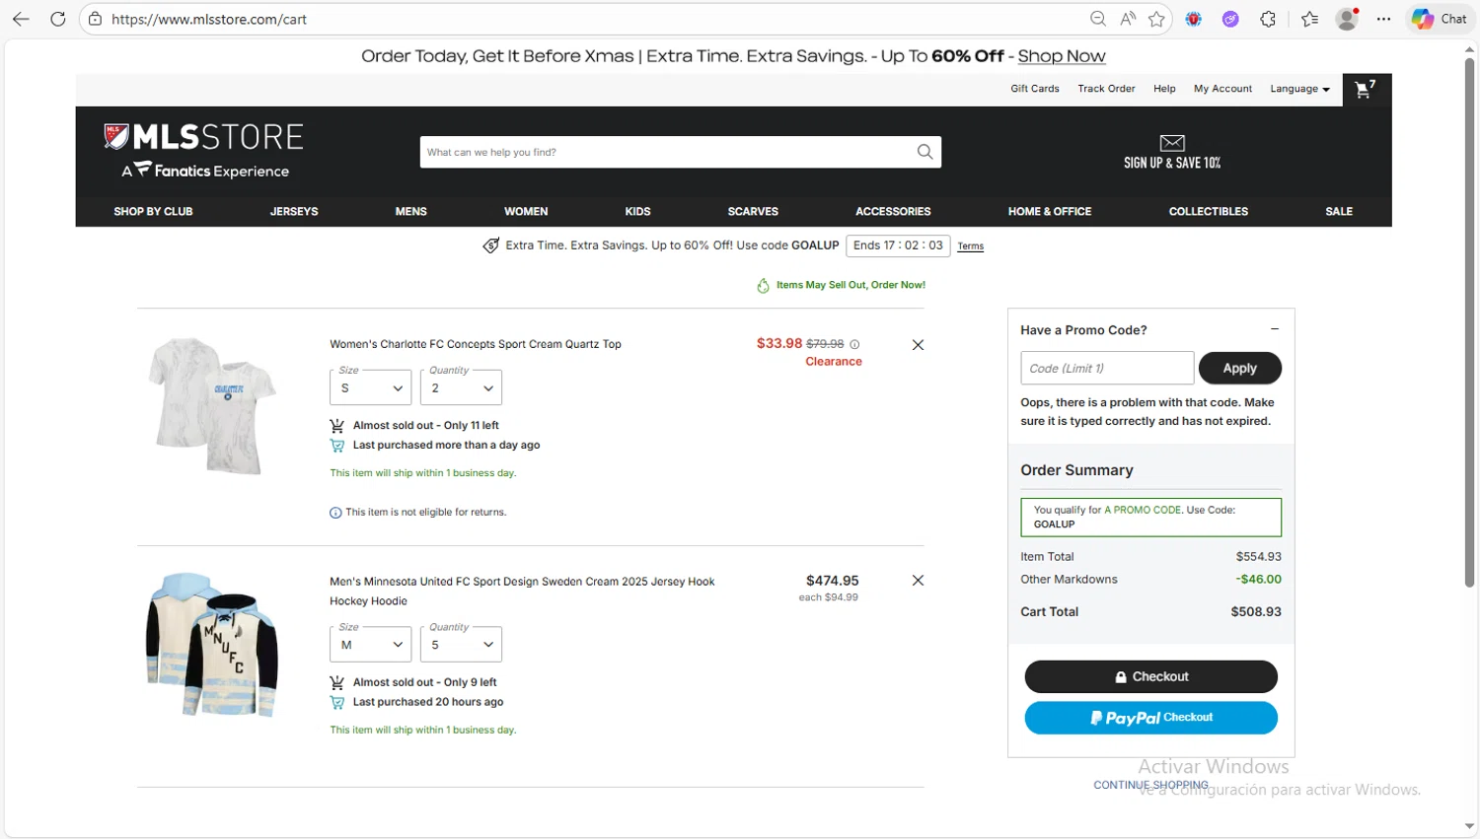
Task: Click the Charlotte FC top thumbnail image
Action: click(212, 405)
